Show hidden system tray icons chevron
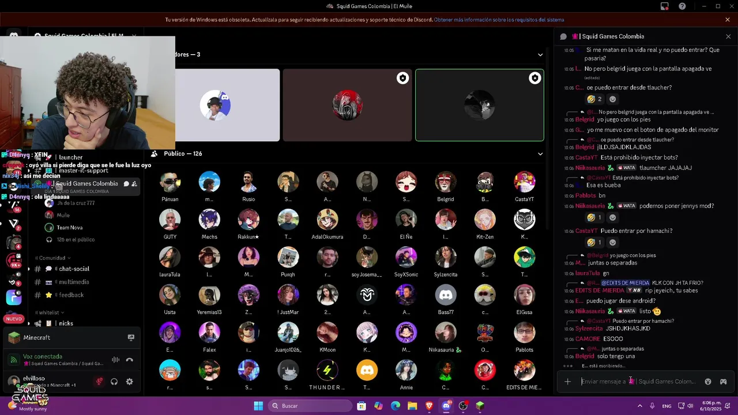This screenshot has width=738, height=415. point(639,406)
